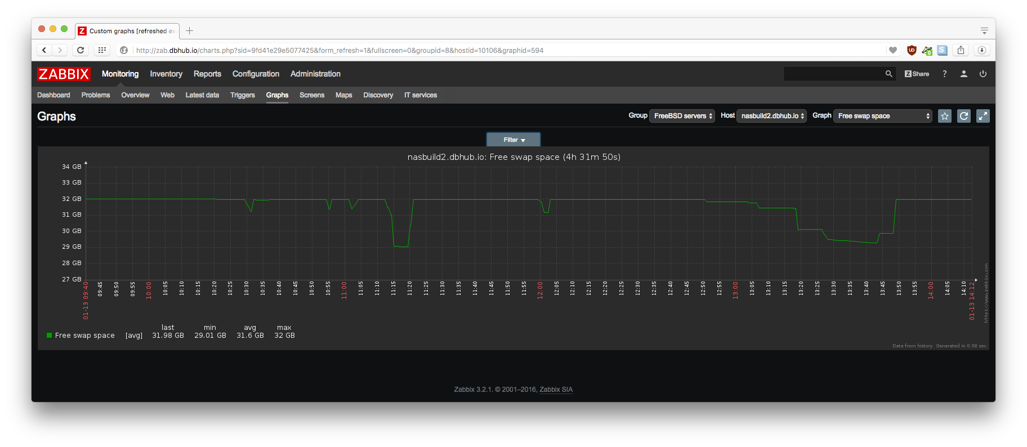Open the Monitoring menu

(120, 74)
